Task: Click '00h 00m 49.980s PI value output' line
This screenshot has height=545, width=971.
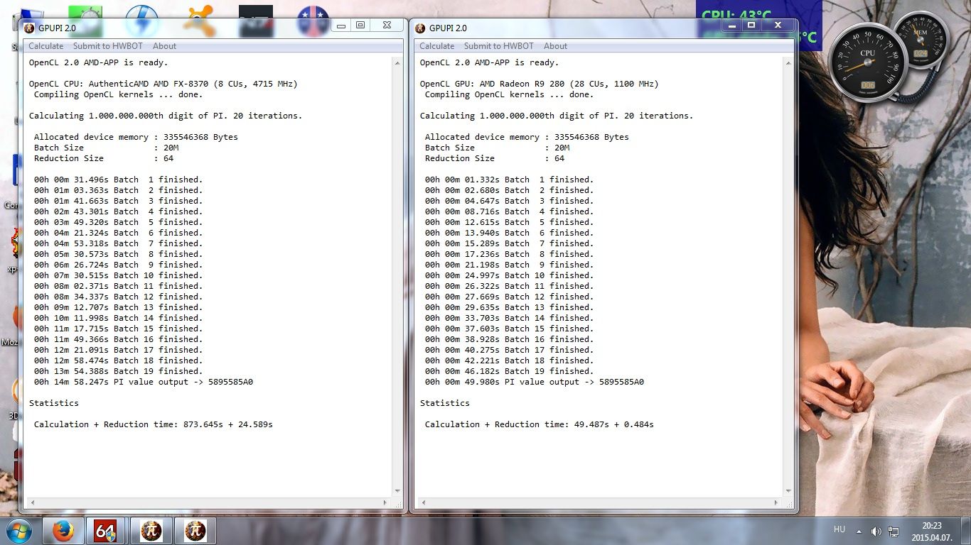Action: (535, 382)
